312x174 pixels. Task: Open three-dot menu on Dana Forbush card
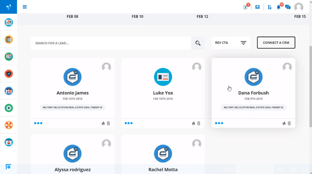[x=219, y=123]
